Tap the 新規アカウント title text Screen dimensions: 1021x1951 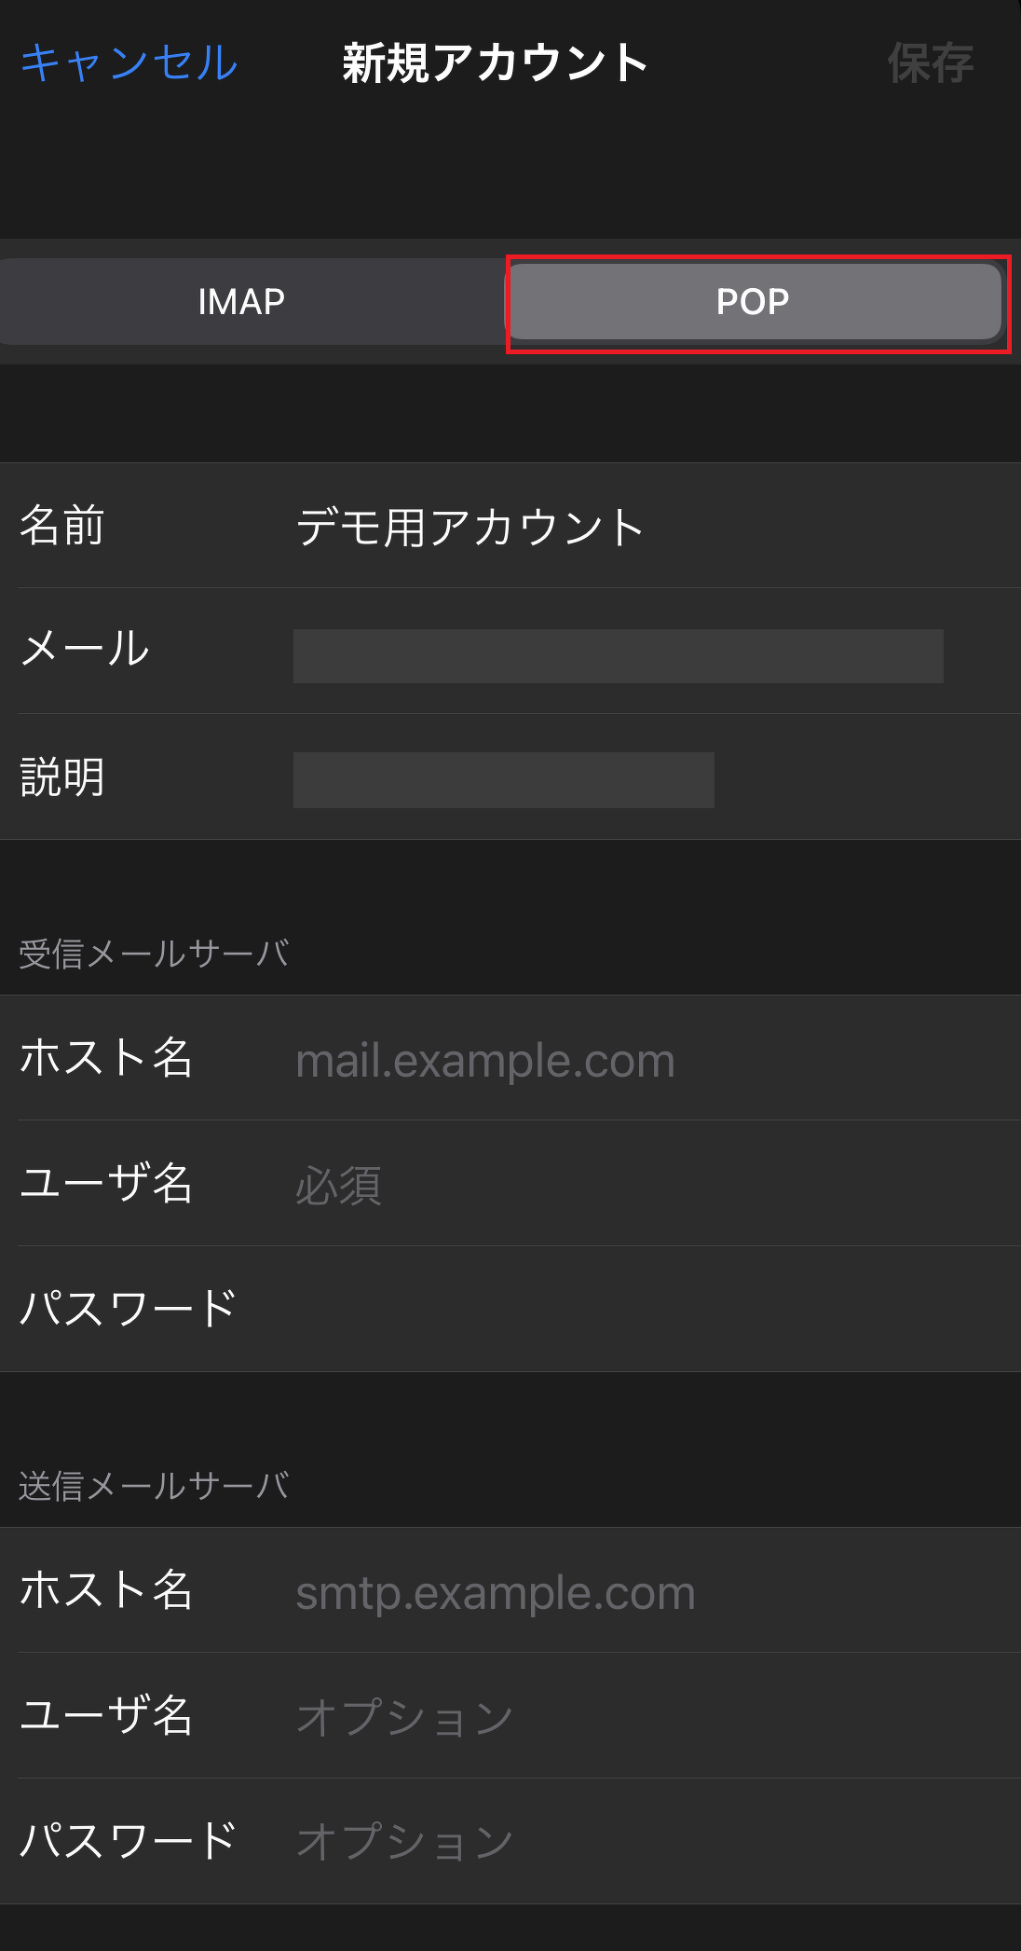click(495, 63)
